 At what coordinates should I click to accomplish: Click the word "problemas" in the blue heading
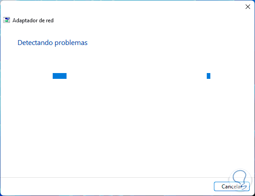click(x=71, y=43)
